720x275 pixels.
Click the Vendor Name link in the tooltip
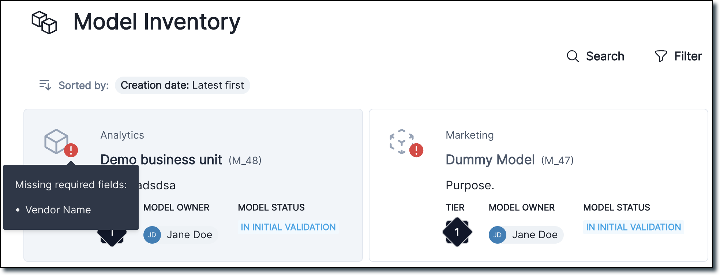coord(58,210)
